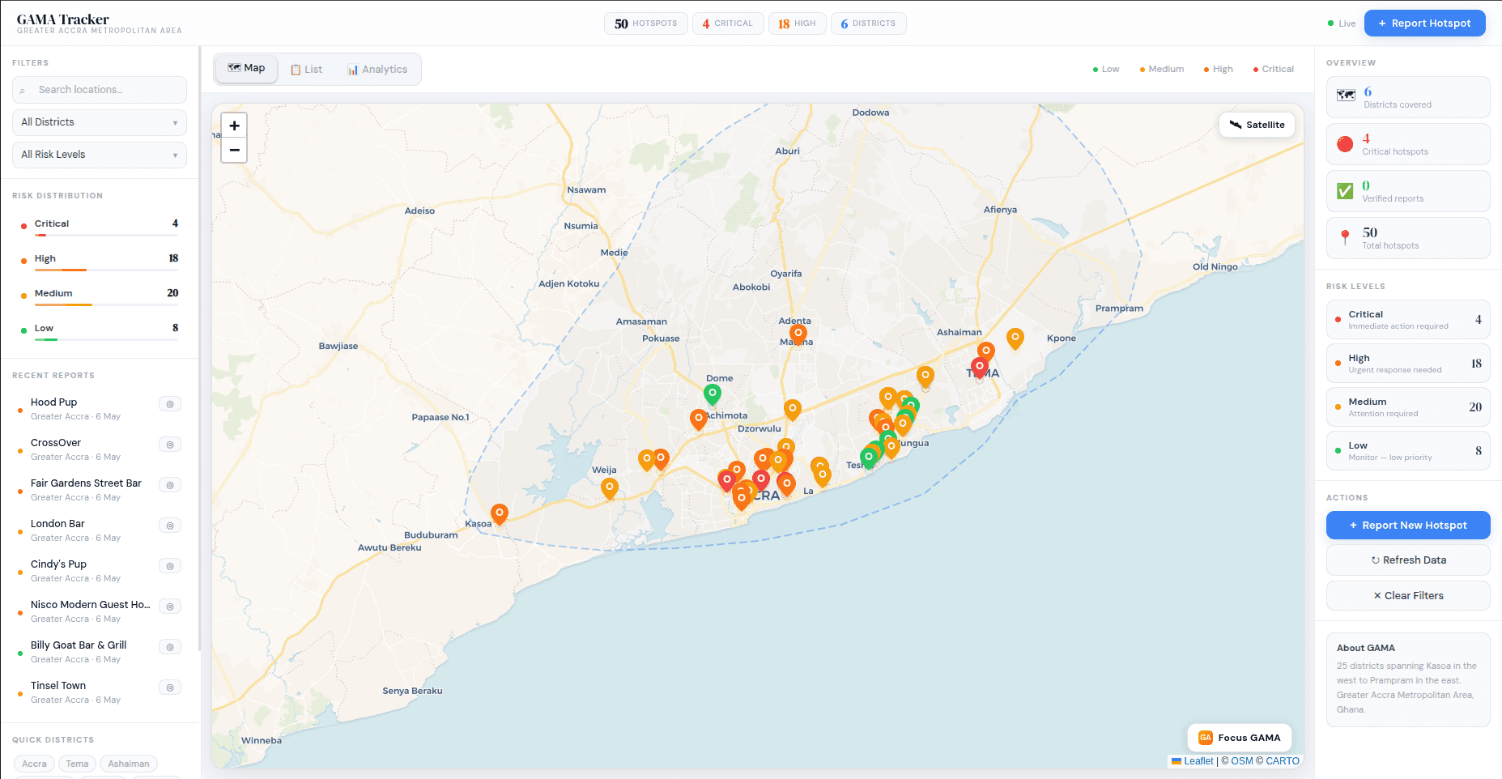This screenshot has height=779, width=1502.
Task: Switch to the Map tab
Action: (246, 69)
